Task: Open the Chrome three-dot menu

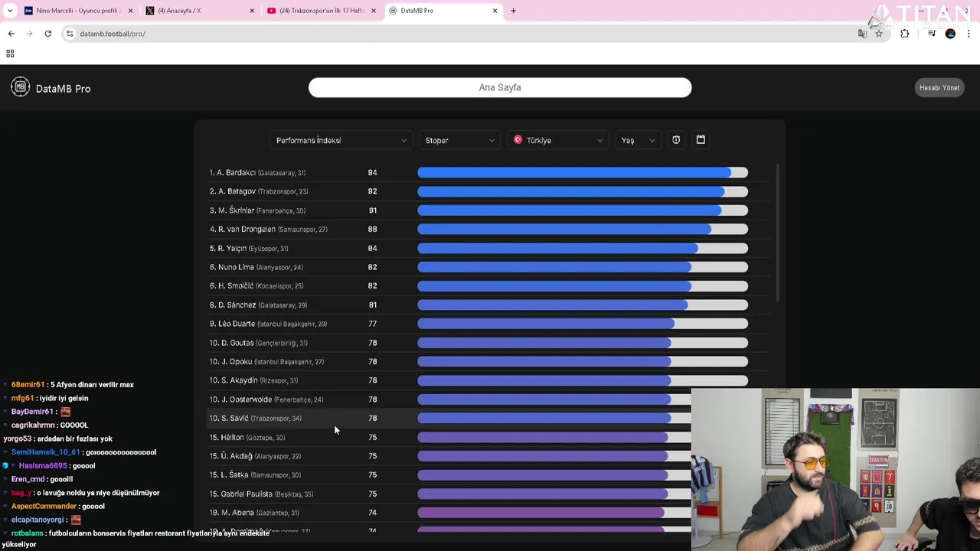Action: pos(969,34)
